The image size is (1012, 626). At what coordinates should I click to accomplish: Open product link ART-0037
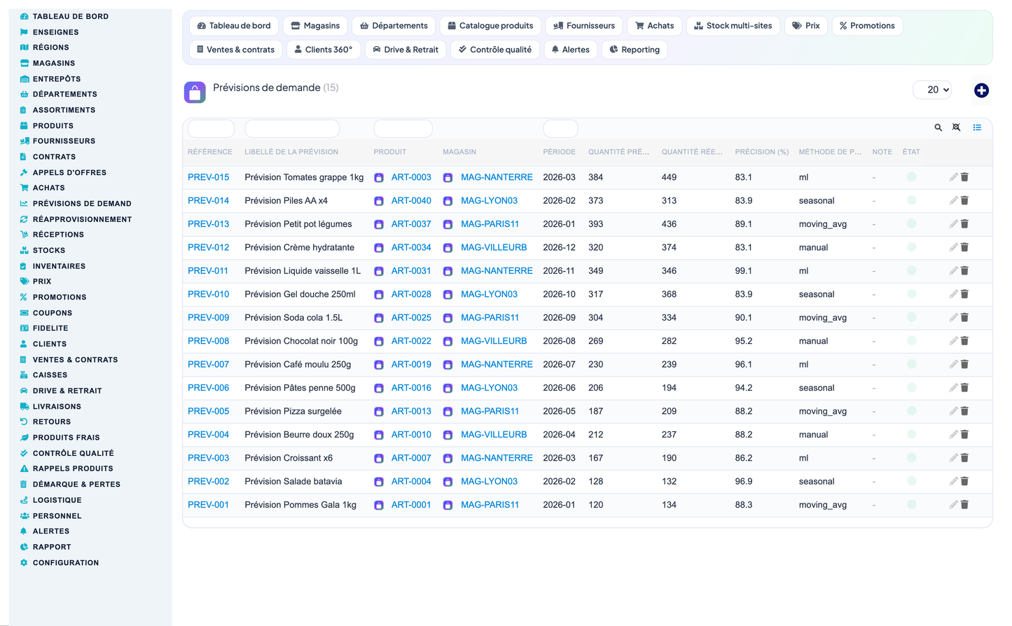(411, 224)
